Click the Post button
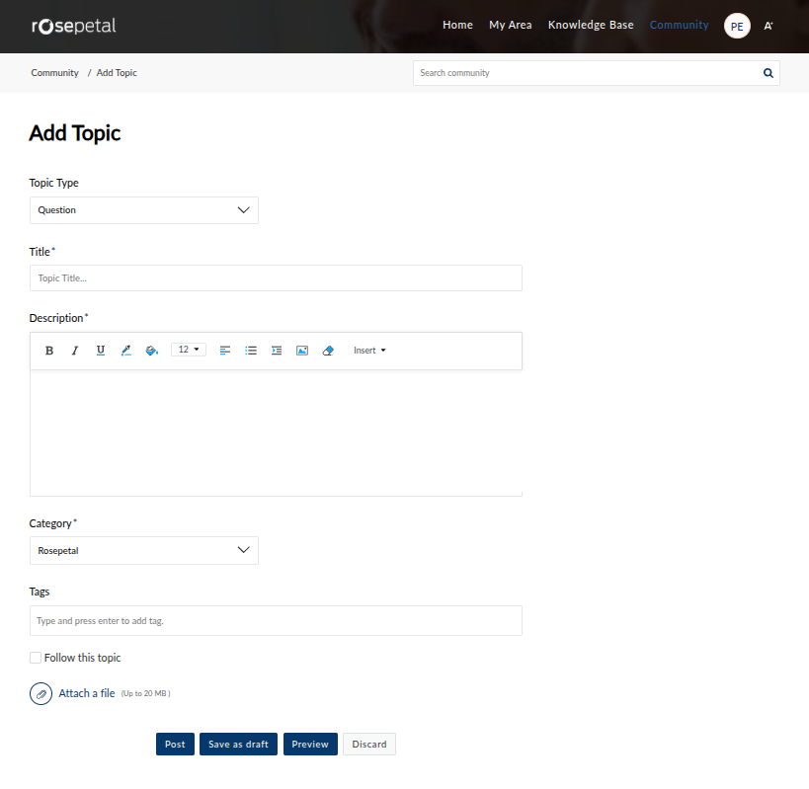 pyautogui.click(x=175, y=745)
